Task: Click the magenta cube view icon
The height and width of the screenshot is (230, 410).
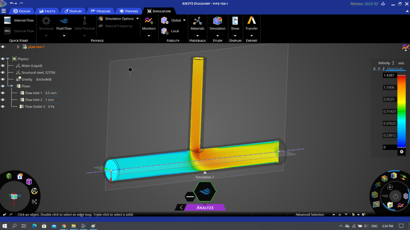Action: (29, 182)
